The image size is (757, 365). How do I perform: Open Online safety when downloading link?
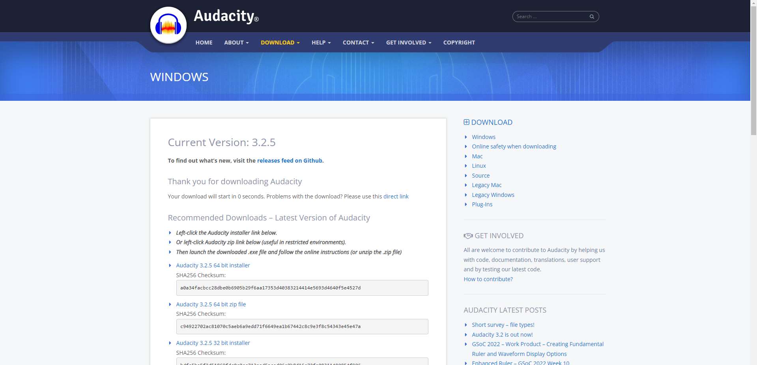pyautogui.click(x=514, y=146)
